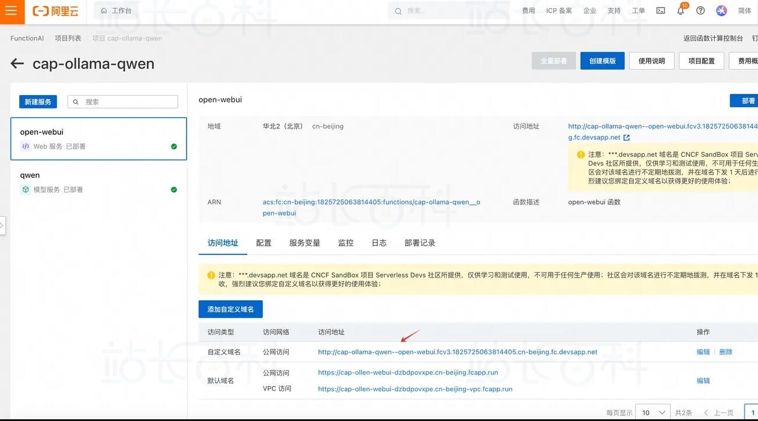
Task: Click the 部署 button
Action: (x=744, y=101)
